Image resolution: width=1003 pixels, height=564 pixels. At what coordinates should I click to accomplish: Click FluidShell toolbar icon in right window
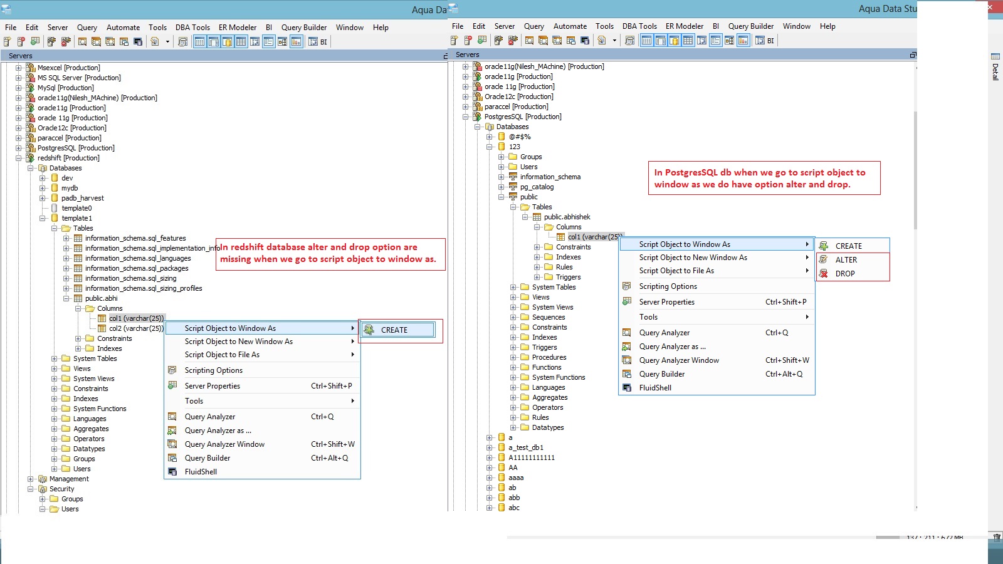point(585,41)
